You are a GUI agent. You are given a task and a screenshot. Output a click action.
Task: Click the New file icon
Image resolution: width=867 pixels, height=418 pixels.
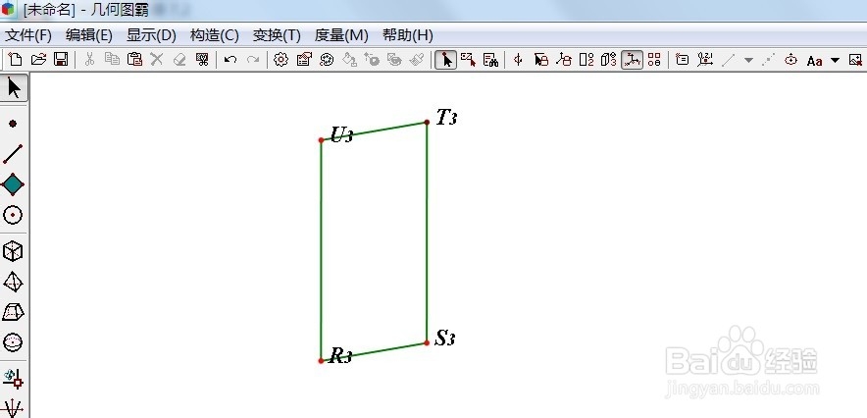click(16, 59)
